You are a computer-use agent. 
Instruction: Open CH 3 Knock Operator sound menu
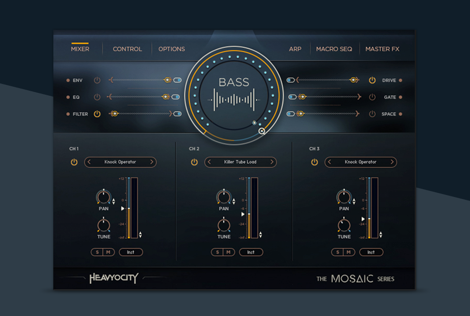pos(361,162)
